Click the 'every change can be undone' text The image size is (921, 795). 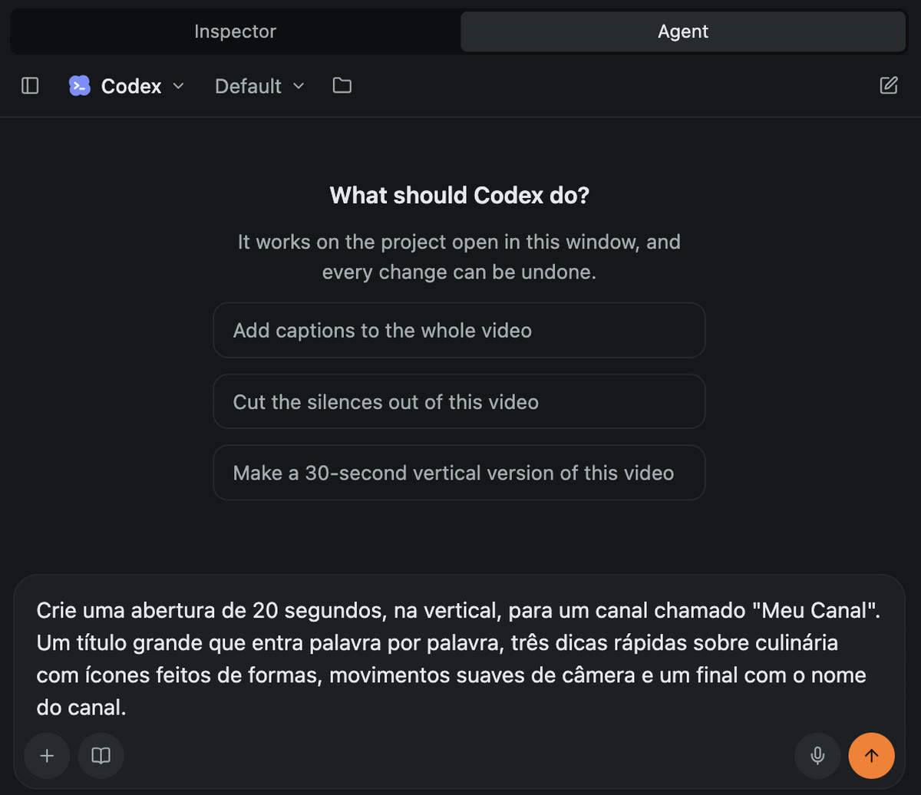(x=459, y=272)
